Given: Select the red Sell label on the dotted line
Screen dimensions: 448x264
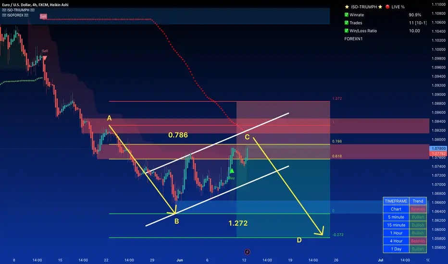Looking at the screenshot, I should click(43, 16).
